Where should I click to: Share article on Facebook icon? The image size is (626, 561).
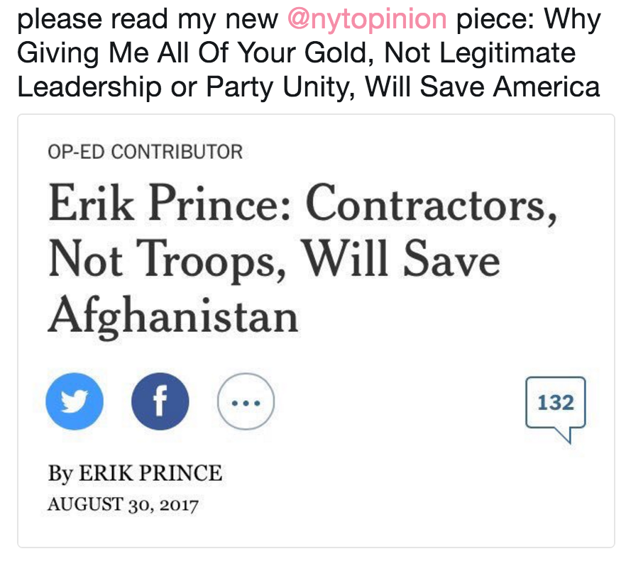[160, 401]
